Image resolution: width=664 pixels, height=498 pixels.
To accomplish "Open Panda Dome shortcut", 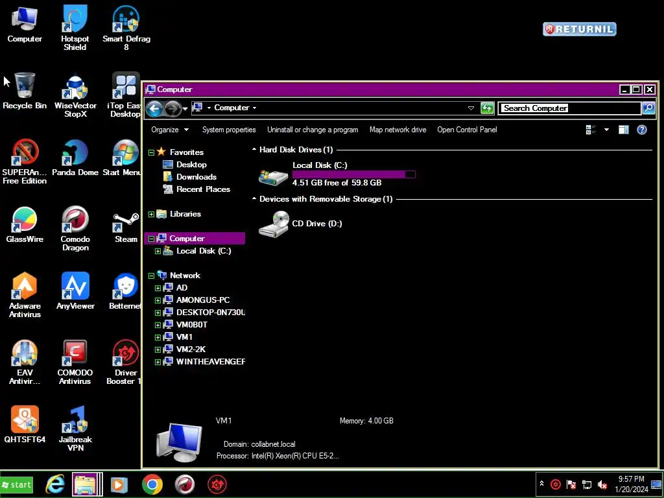I will pyautogui.click(x=75, y=158).
